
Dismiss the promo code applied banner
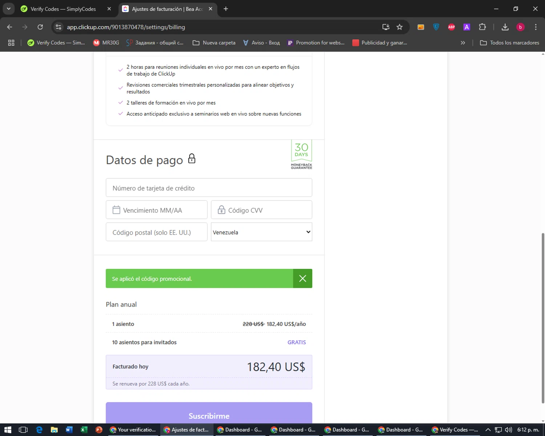(x=303, y=278)
